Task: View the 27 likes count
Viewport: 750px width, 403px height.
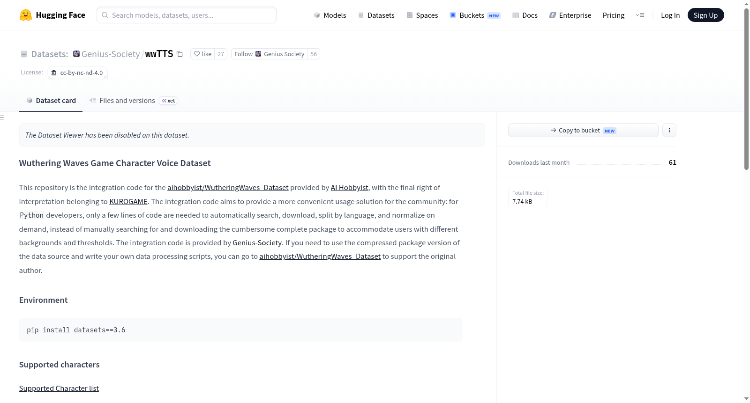Action: pyautogui.click(x=221, y=54)
